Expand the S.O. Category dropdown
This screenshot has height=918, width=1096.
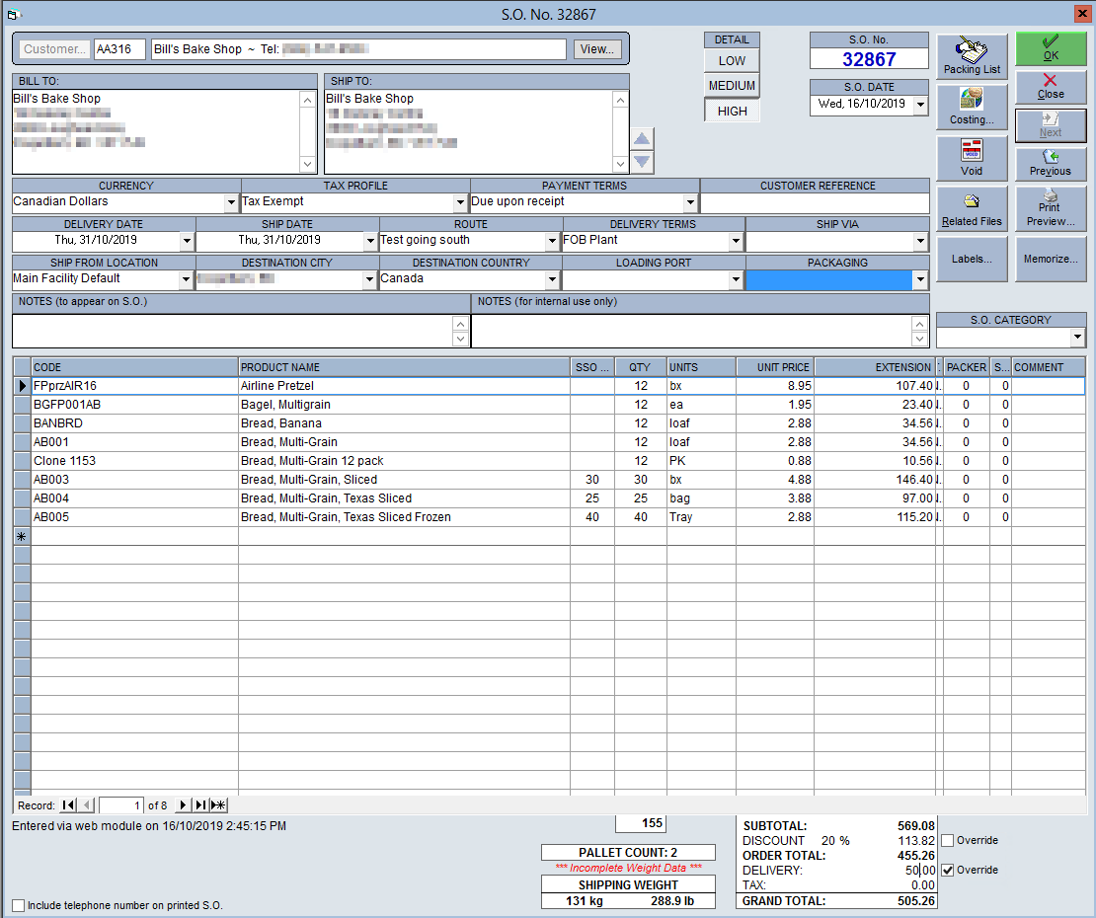tap(1077, 338)
